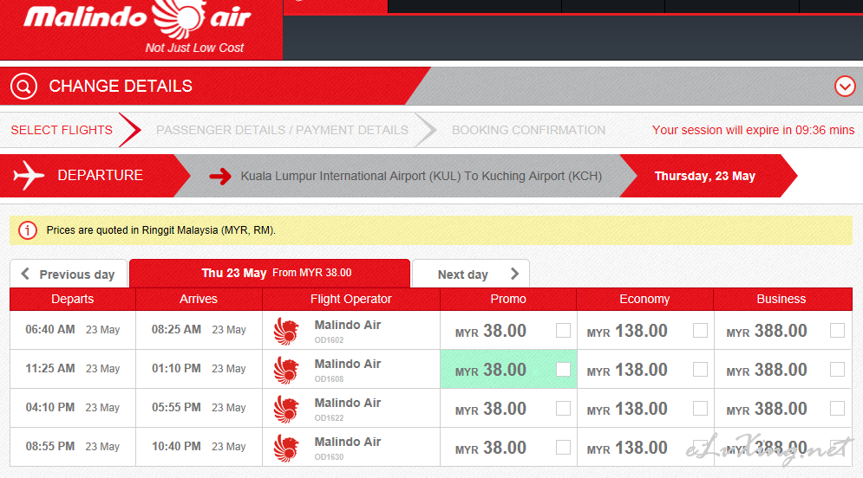The height and width of the screenshot is (478, 863).
Task: Select Business fare for the 11:25 AM flight
Action: coord(837,369)
